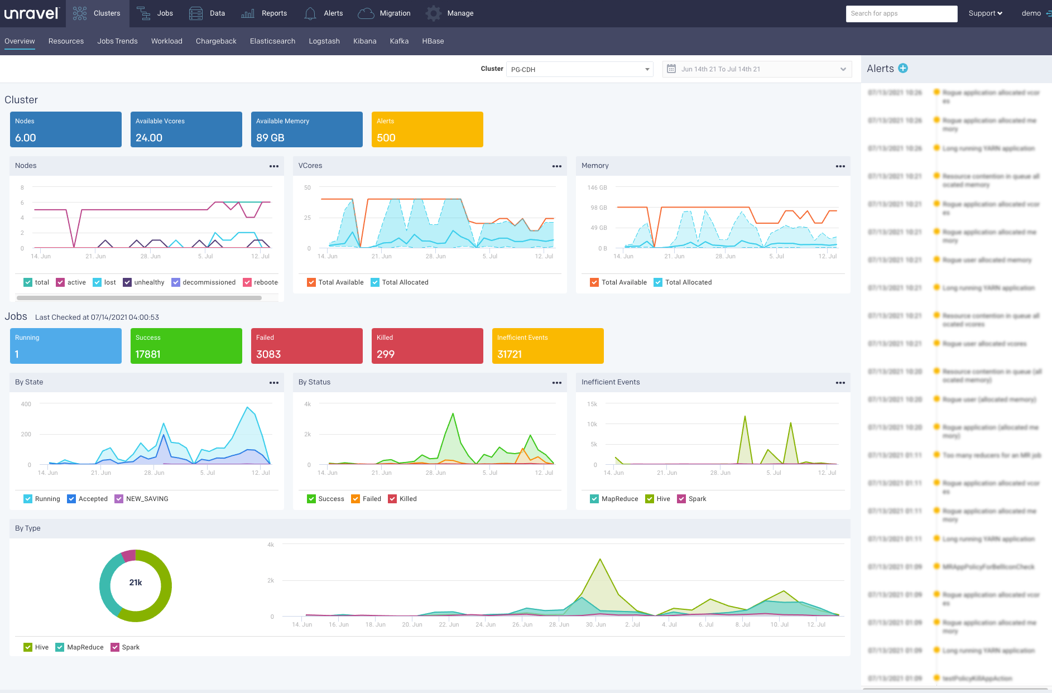1052x693 pixels.
Task: Click the Running jobs tile
Action: point(66,346)
